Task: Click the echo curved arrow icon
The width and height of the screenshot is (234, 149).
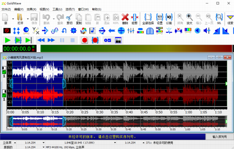Action: tap(64, 31)
